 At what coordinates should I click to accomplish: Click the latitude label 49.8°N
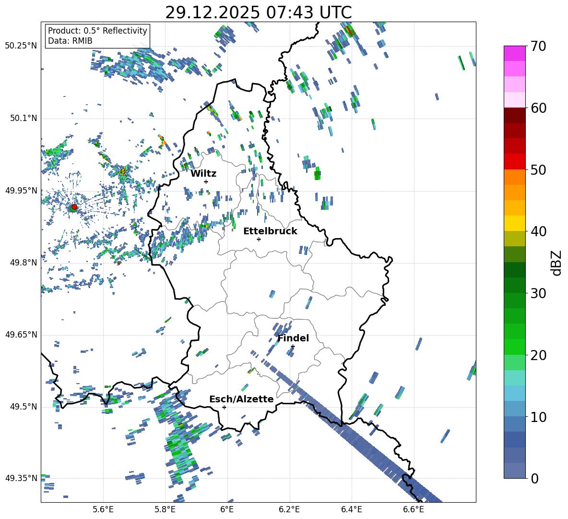(x=23, y=263)
